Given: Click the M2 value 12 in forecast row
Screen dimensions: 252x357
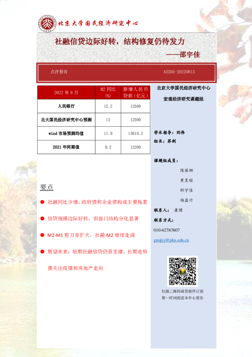Looking at the screenshot, I should [x=108, y=120].
